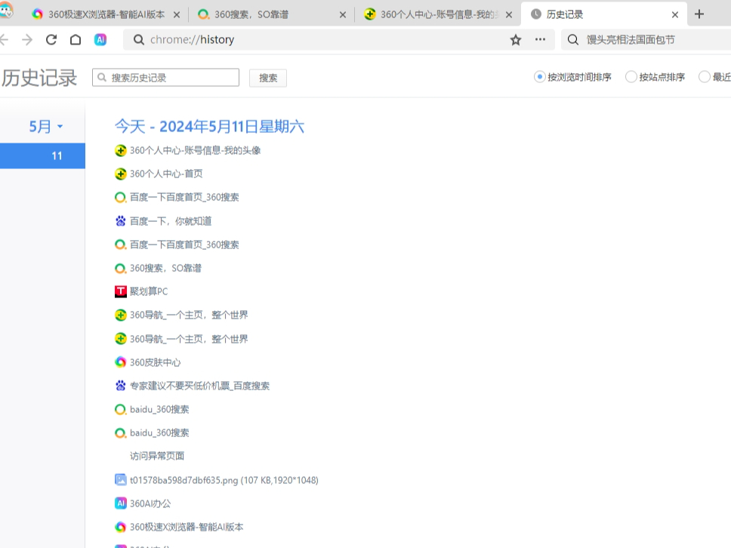Open 360极速X浏览器-智能AI版本 history entry
731x548 pixels.
click(x=187, y=527)
